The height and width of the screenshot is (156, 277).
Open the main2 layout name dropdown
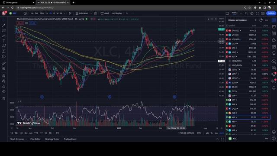241,13
